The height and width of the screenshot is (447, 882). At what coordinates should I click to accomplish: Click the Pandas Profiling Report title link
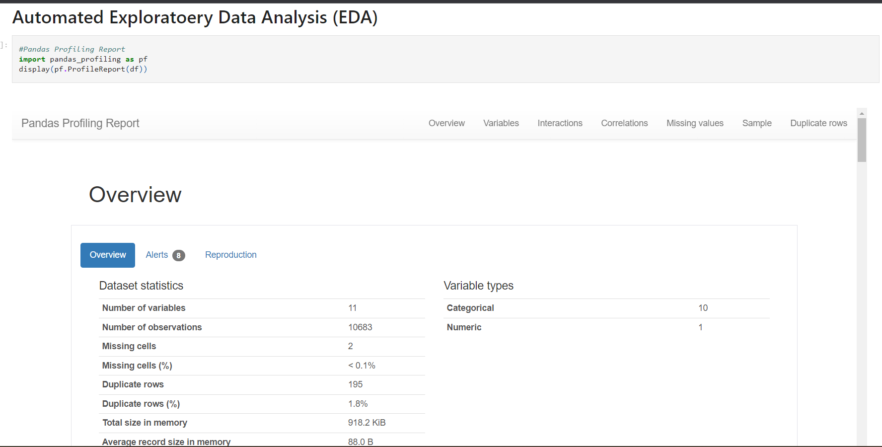click(80, 123)
